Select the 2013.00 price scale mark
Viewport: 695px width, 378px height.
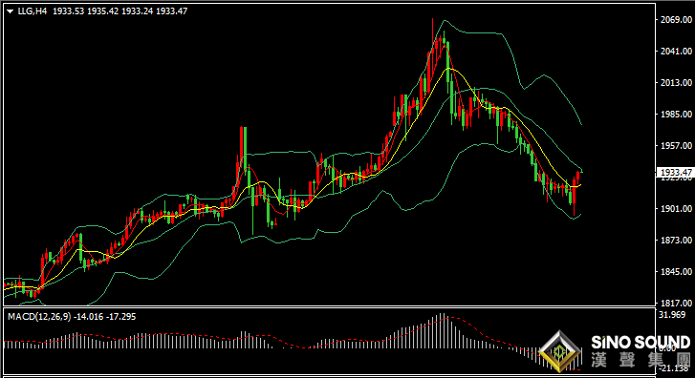click(676, 83)
